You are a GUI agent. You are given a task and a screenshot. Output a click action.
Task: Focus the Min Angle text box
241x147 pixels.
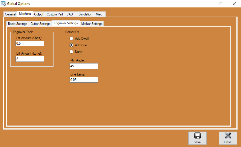[84, 66]
